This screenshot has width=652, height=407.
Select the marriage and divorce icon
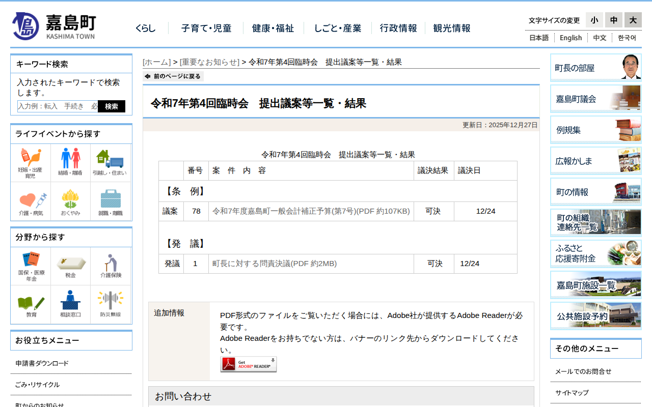(70, 163)
